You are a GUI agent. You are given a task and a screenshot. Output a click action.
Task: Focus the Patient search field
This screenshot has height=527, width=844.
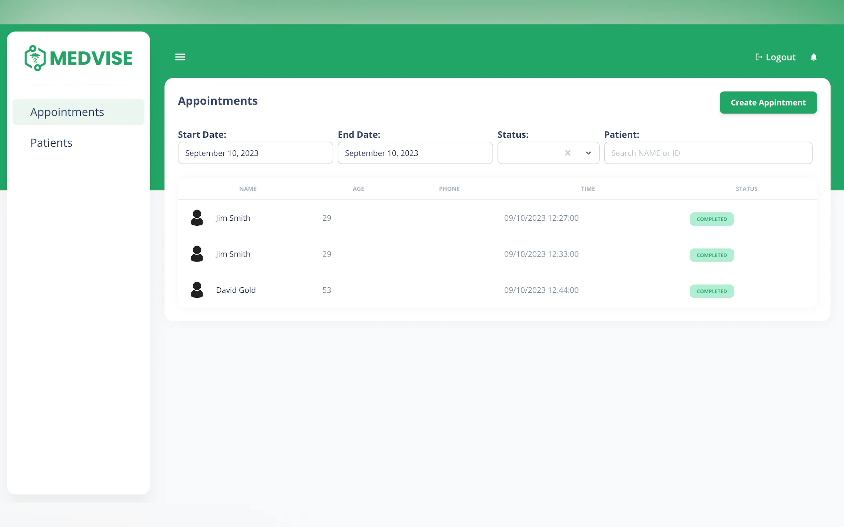708,153
